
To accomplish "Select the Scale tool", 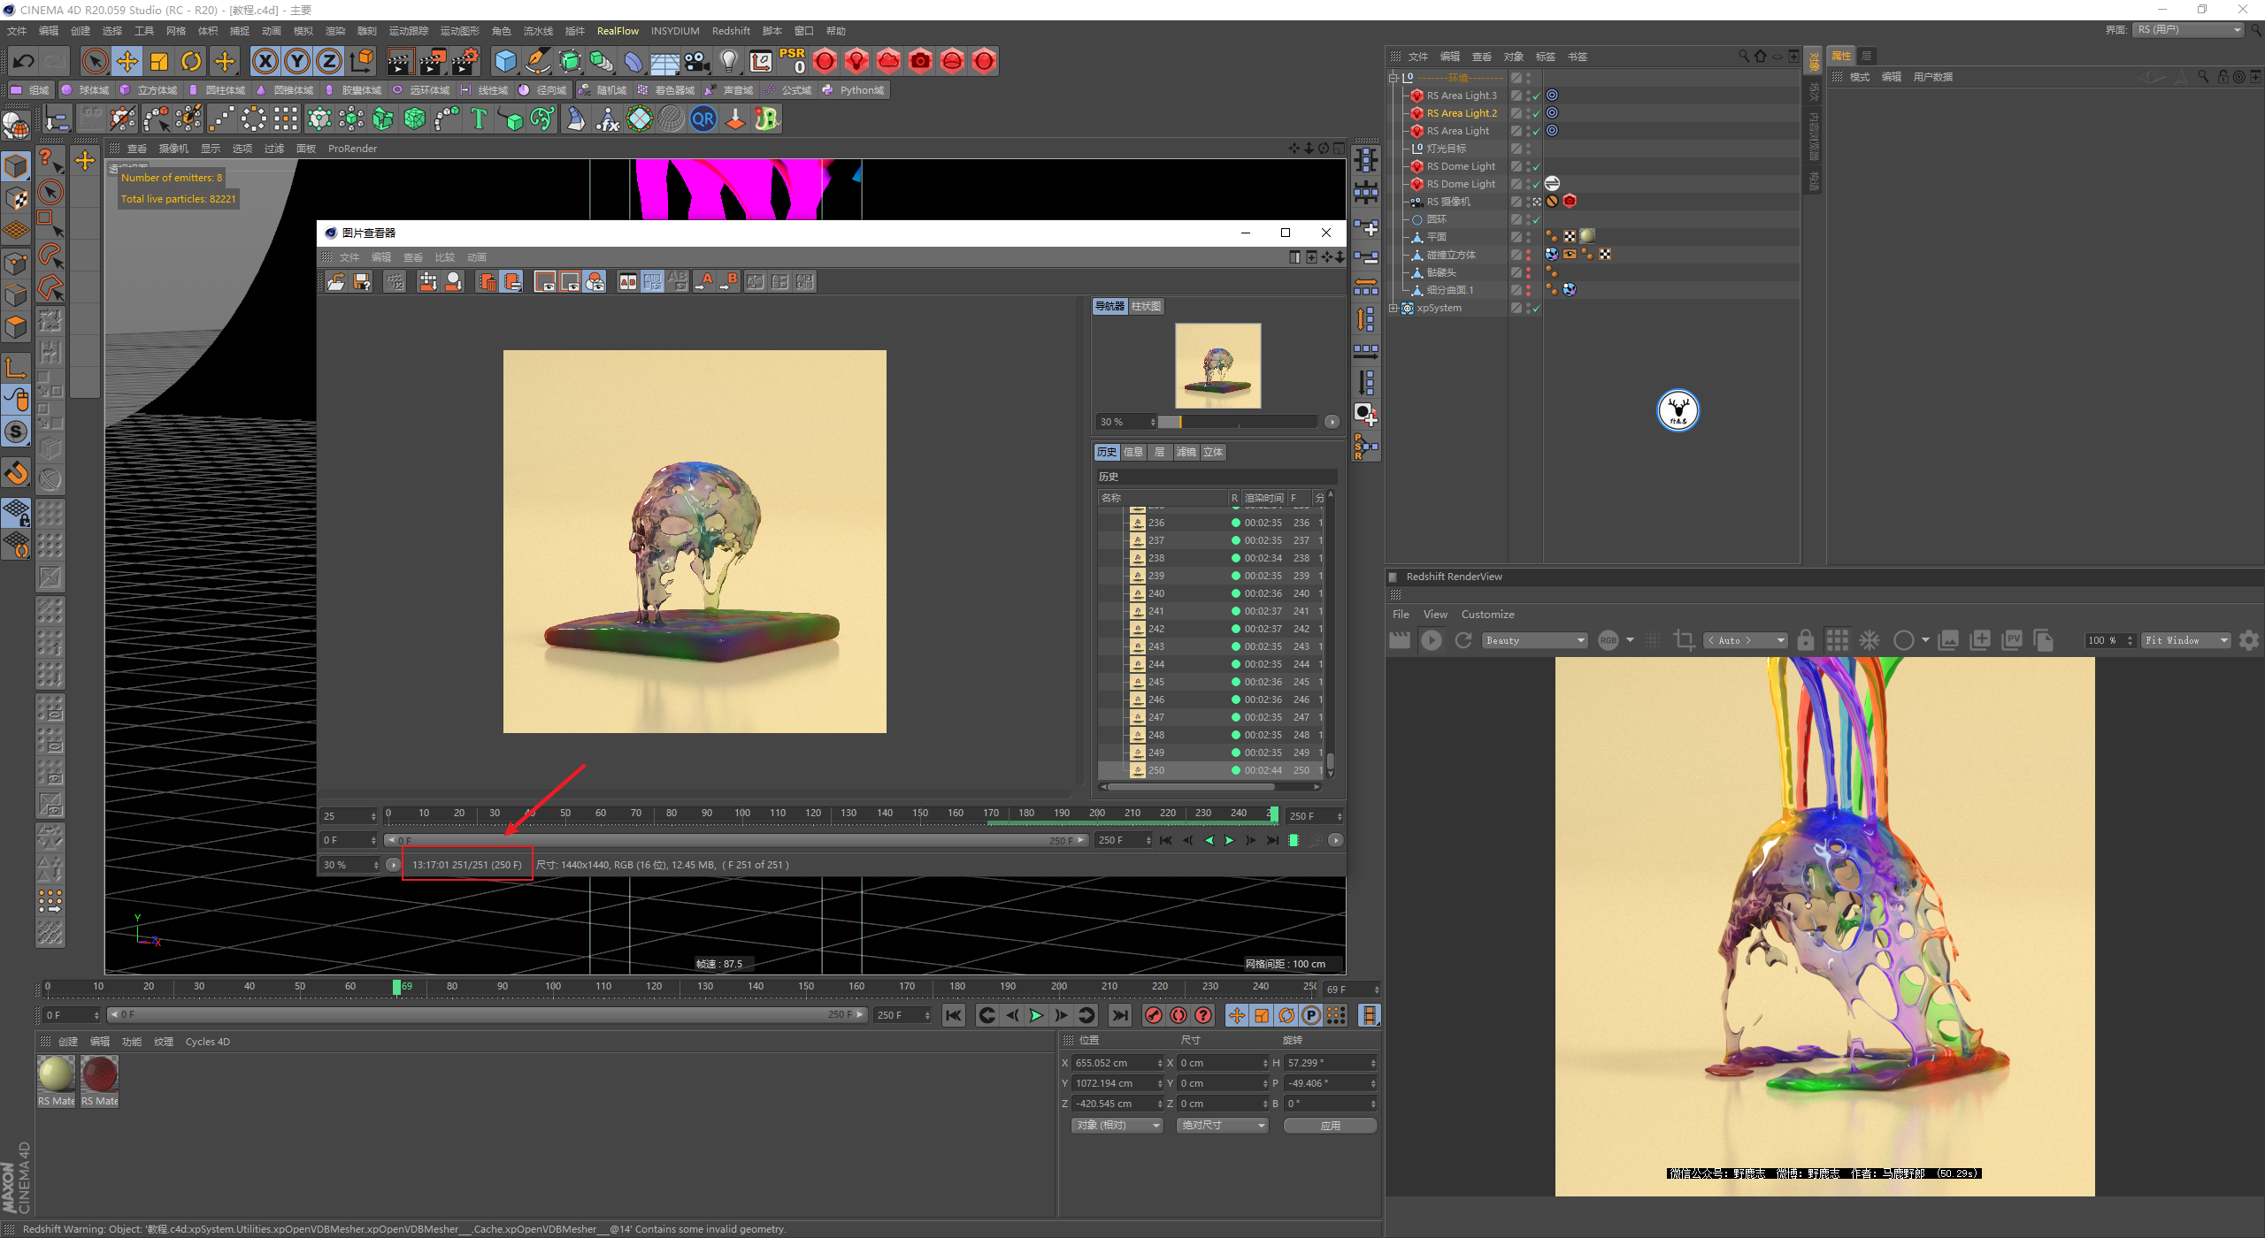I will coord(159,61).
